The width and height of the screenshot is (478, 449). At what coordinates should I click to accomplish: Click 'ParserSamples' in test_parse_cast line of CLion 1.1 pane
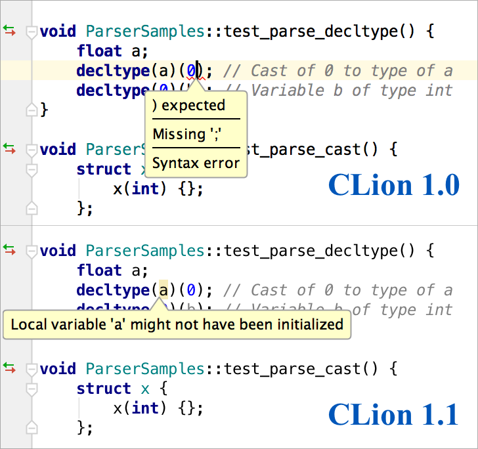tap(145, 369)
